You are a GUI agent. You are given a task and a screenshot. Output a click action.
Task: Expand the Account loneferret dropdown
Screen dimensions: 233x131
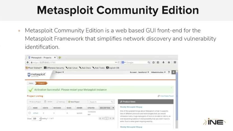pyautogui.click(x=139, y=72)
